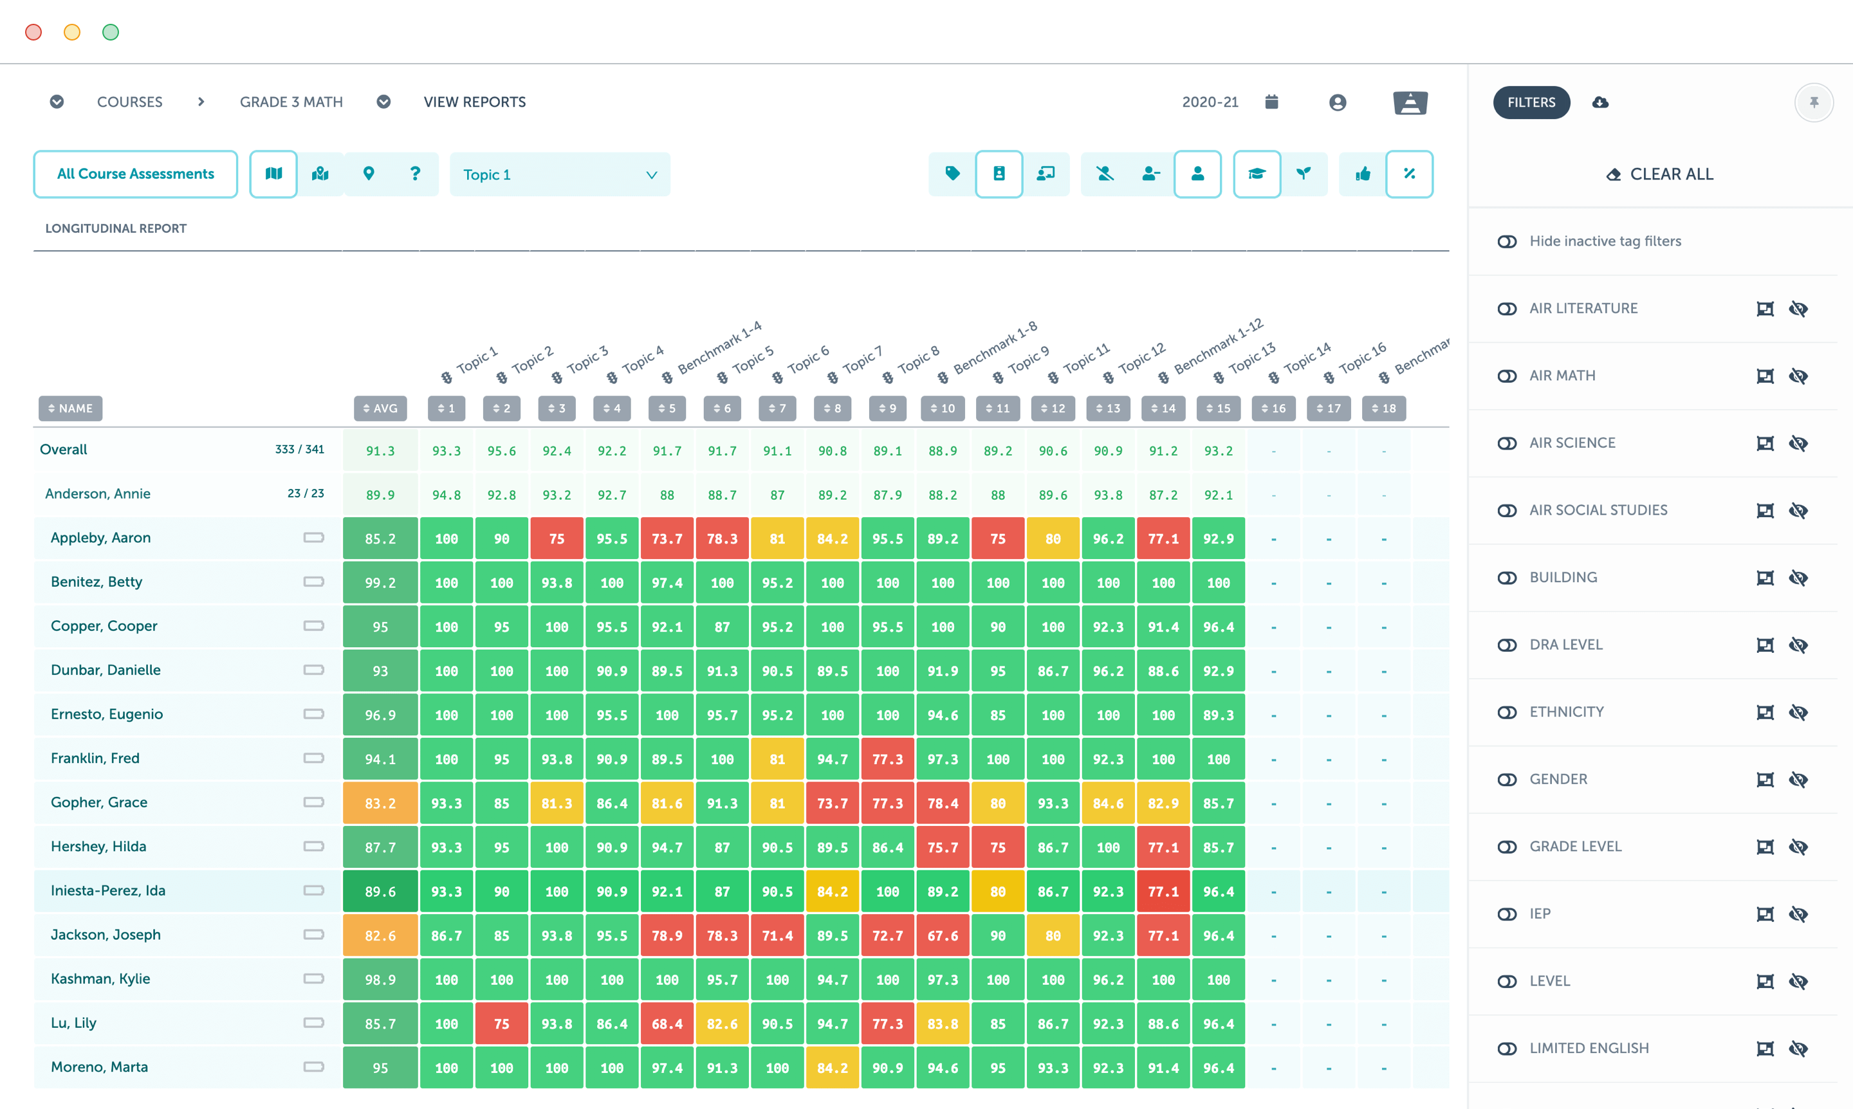The height and width of the screenshot is (1109, 1853).
Task: Sort by column 5 header
Action: (667, 408)
